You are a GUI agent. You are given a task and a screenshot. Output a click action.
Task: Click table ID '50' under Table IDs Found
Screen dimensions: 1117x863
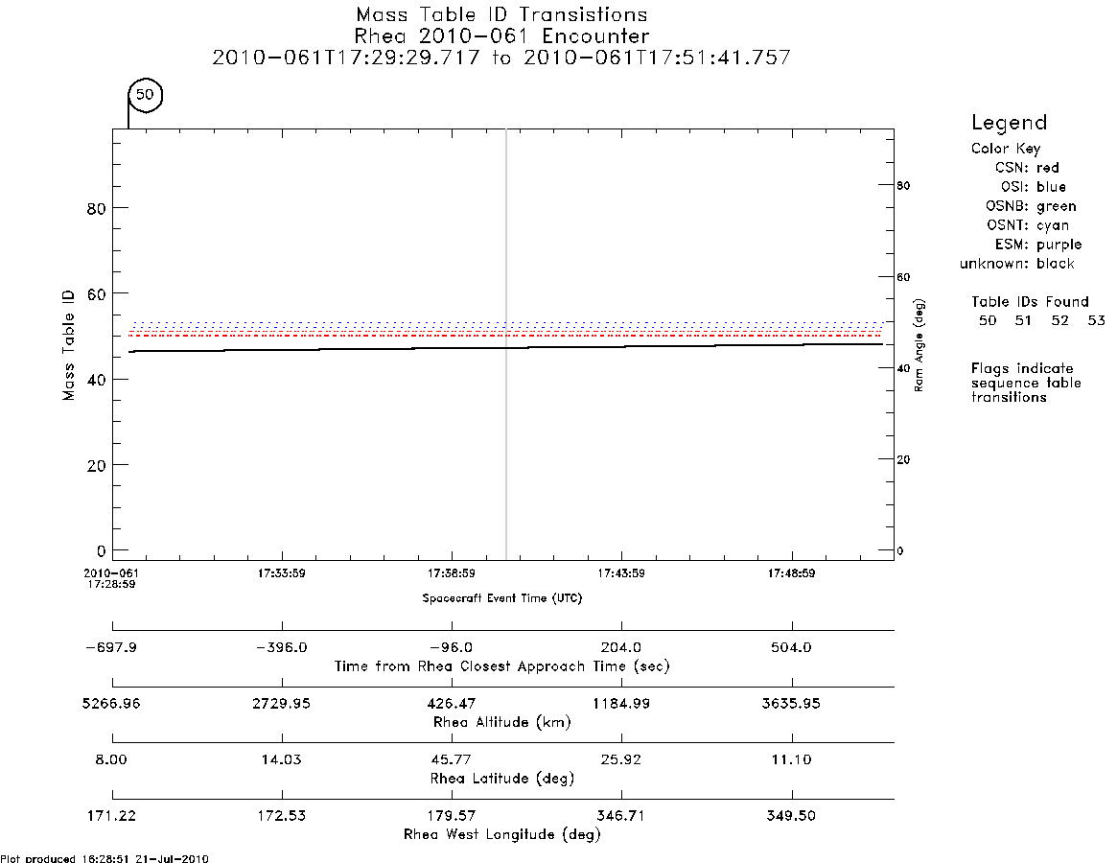click(x=988, y=320)
